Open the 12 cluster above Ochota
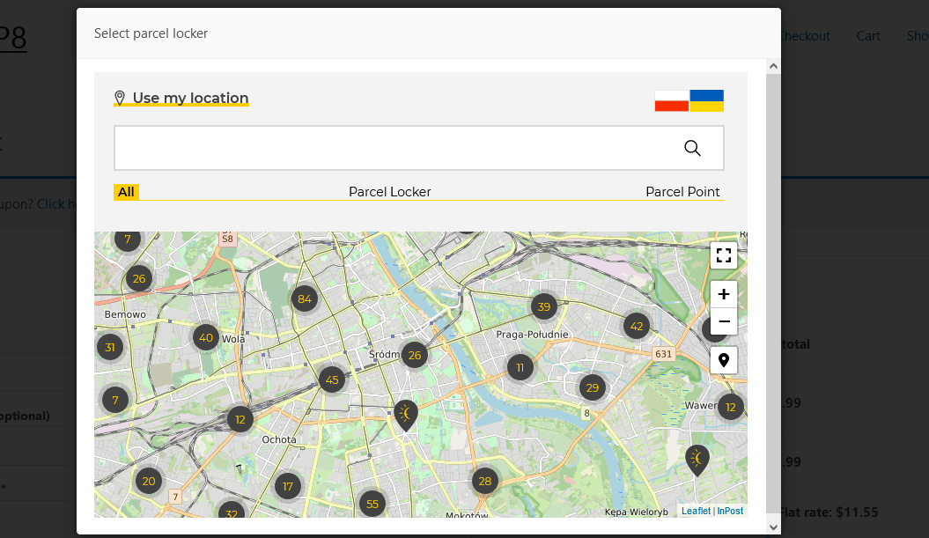This screenshot has height=538, width=929. [240, 419]
